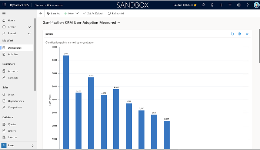
Task: Click the Leaders Billboard star link
Action: 185,5
